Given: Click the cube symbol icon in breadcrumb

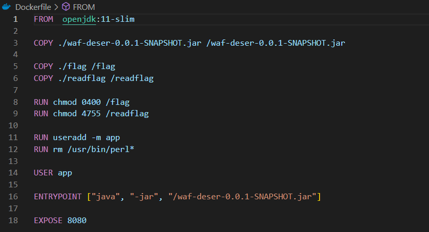Looking at the screenshot, I should coord(66,7).
